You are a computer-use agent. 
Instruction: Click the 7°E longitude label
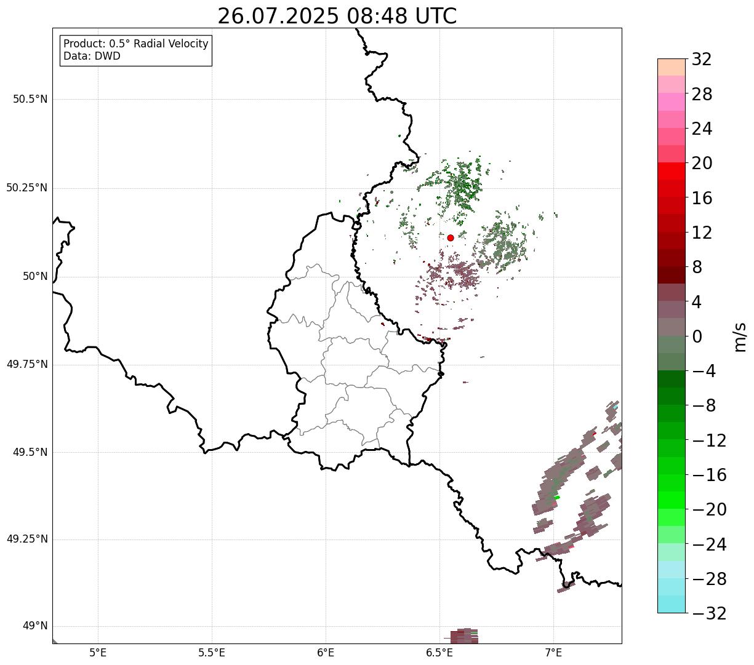point(553,652)
